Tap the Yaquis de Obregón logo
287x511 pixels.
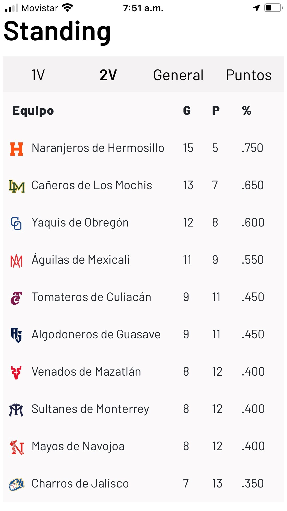pos(16,223)
